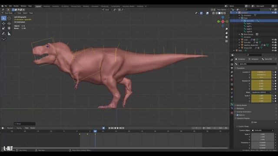
Task: Open the Bone properties tab icon
Action: coord(232,104)
